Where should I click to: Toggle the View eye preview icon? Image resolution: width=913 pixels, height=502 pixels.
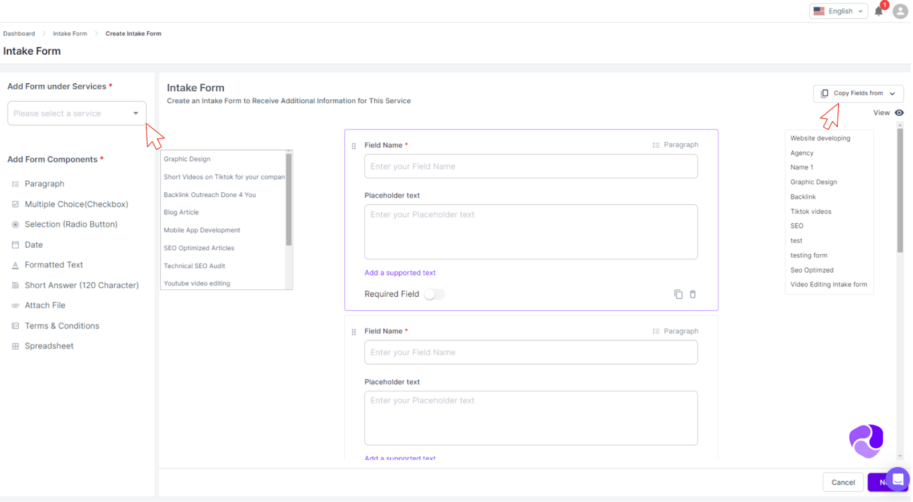[899, 113]
